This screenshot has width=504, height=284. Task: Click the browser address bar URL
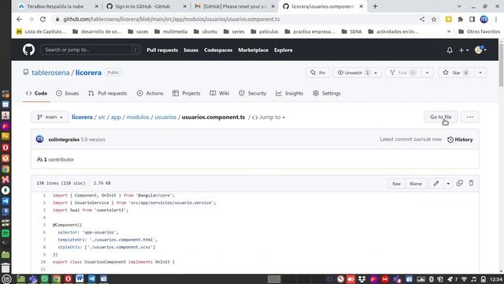pyautogui.click(x=172, y=19)
